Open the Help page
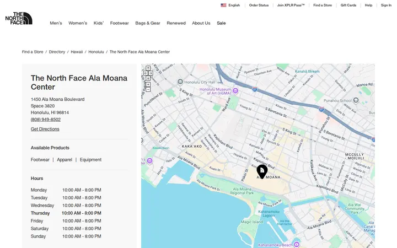This screenshot has height=248, width=397. (368, 5)
